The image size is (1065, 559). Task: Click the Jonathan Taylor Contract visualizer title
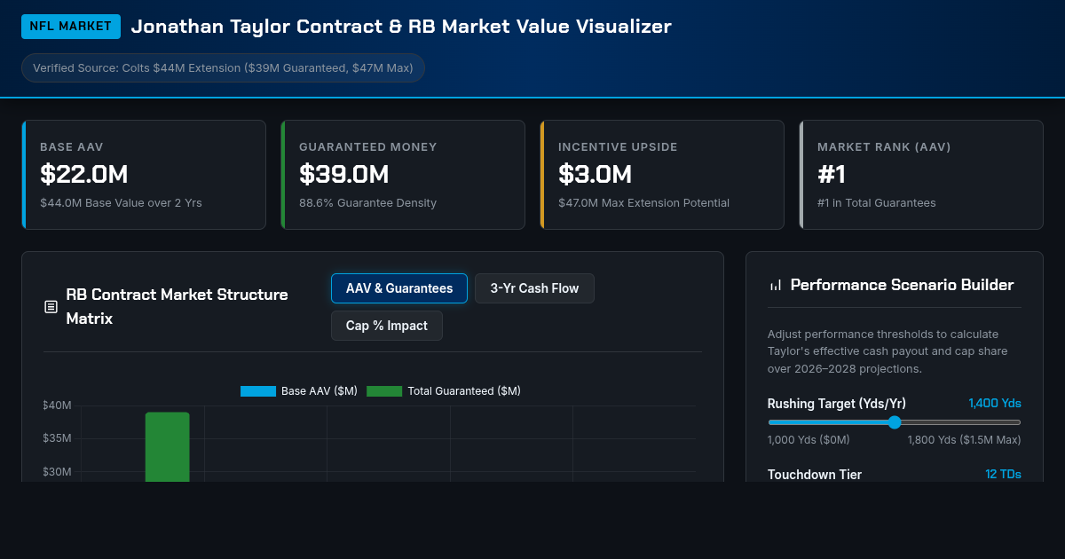(401, 27)
